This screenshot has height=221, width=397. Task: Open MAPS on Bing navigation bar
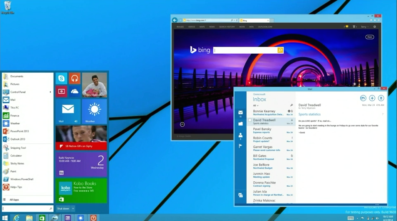pos(202,27)
